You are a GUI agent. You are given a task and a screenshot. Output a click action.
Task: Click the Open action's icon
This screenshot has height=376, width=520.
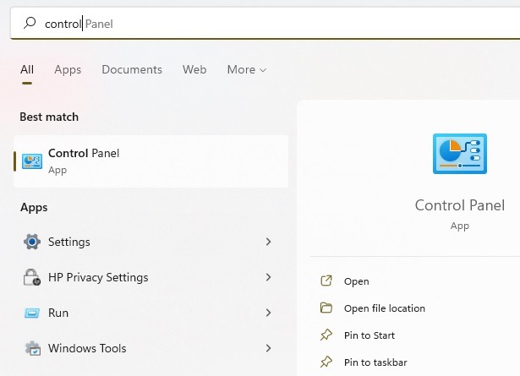[326, 281]
